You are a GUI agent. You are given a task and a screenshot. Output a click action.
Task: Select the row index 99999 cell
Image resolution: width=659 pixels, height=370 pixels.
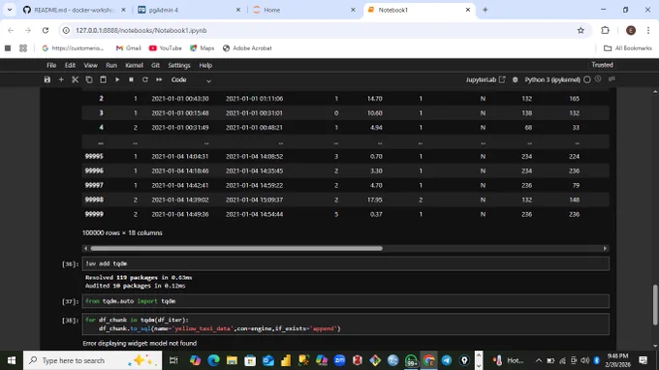94,214
